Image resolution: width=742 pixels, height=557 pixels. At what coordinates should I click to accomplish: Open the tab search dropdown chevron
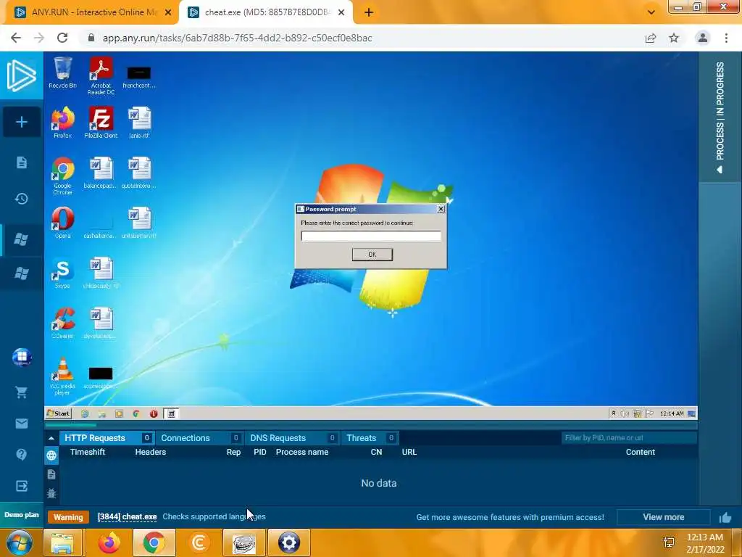(x=651, y=12)
